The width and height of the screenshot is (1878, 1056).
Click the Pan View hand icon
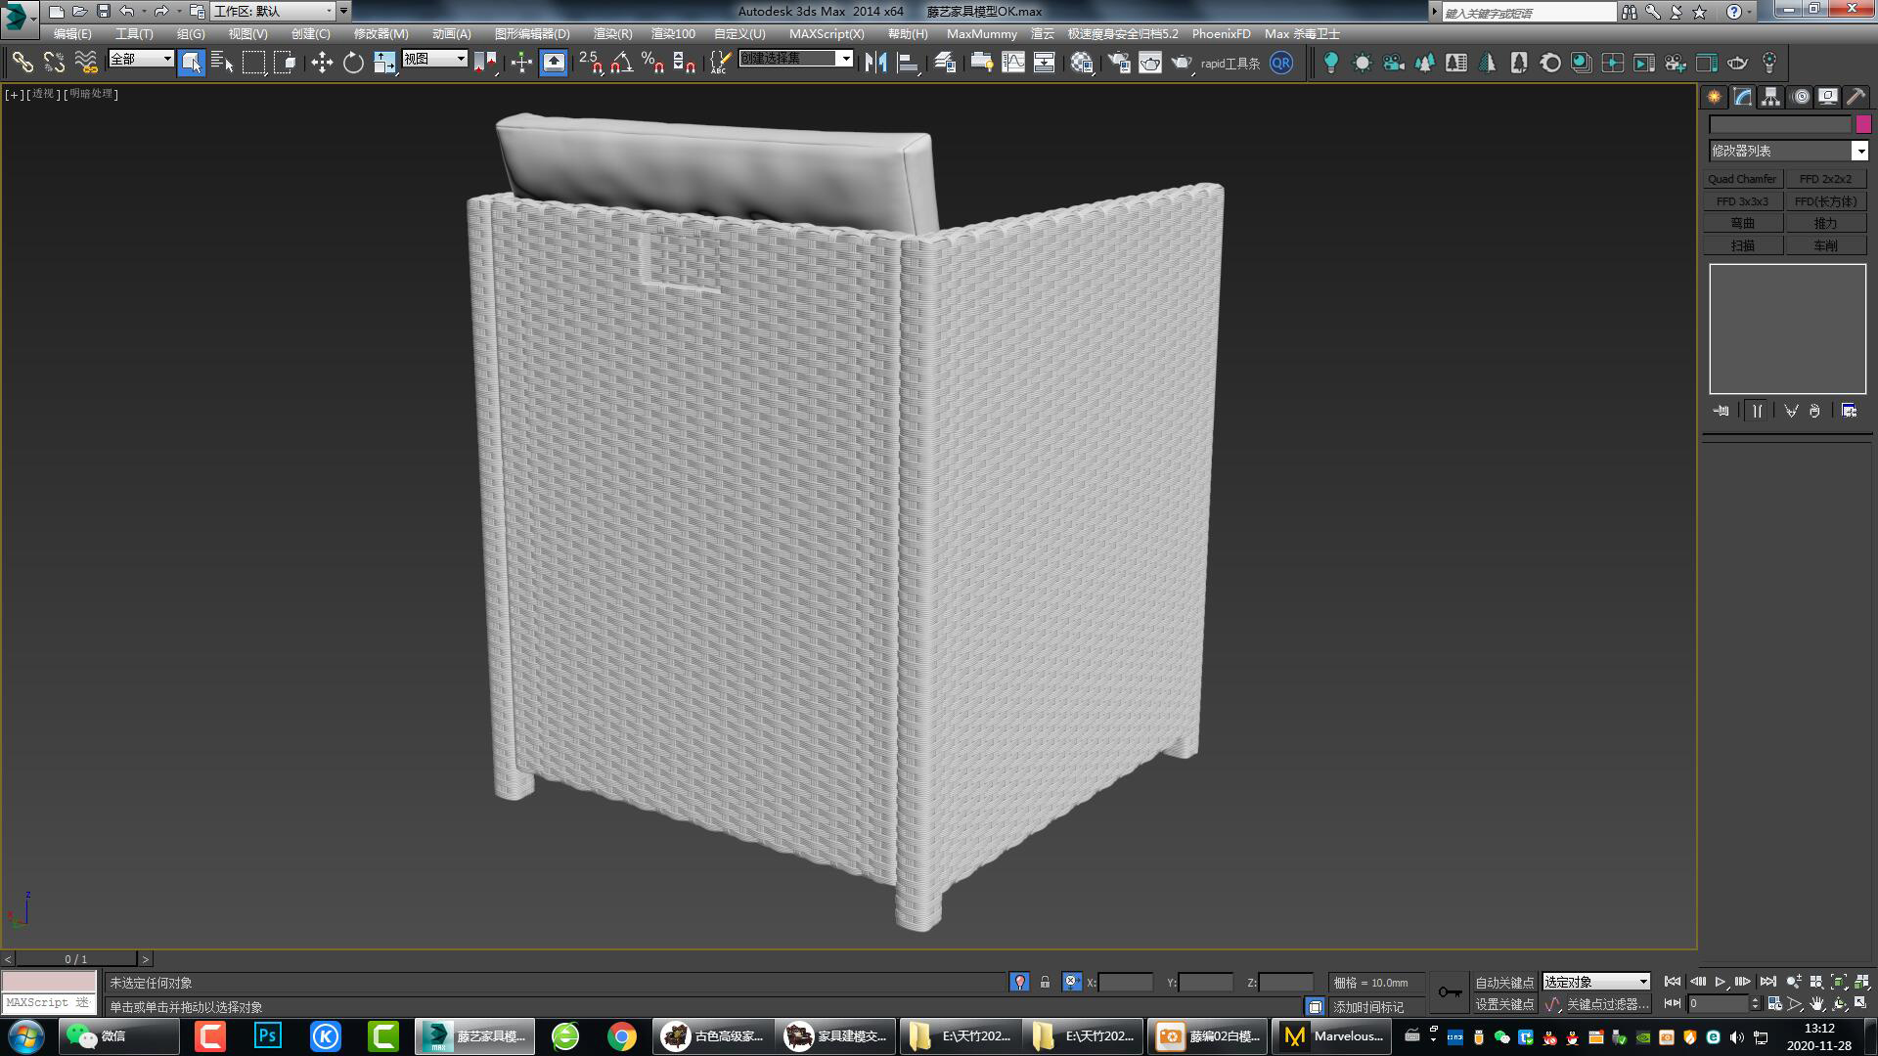click(1816, 1004)
